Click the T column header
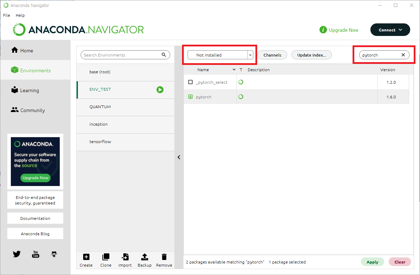 pyautogui.click(x=241, y=70)
